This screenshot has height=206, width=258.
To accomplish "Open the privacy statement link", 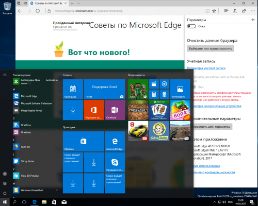I will (x=214, y=173).
